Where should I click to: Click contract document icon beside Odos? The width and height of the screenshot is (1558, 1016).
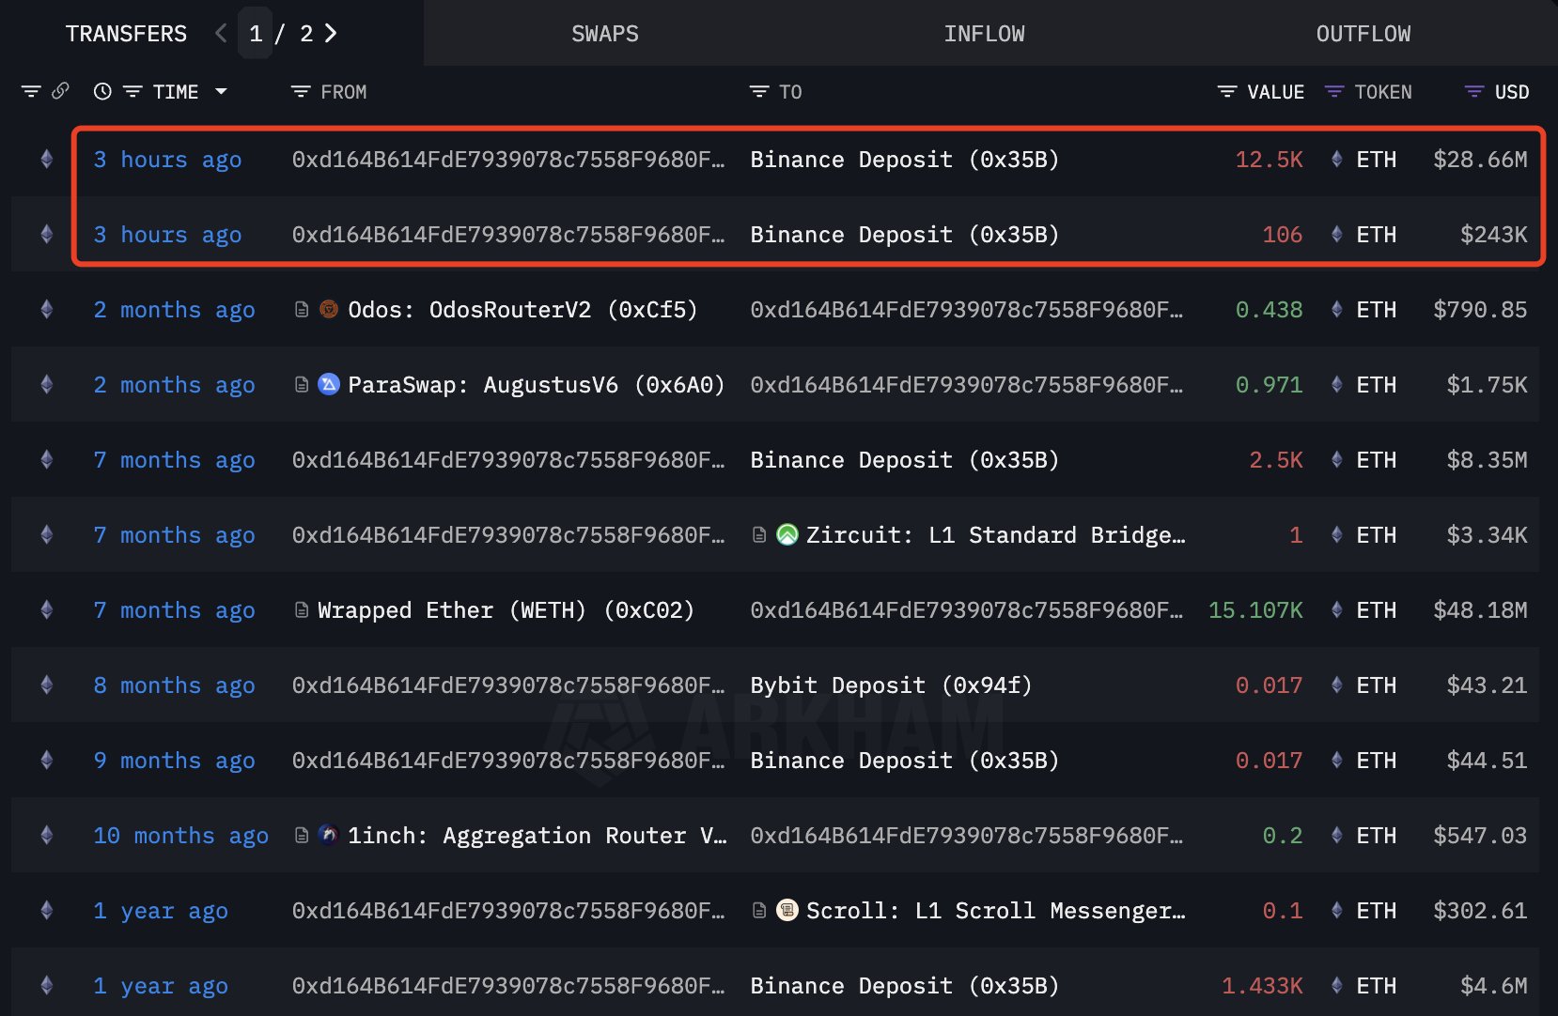[302, 309]
